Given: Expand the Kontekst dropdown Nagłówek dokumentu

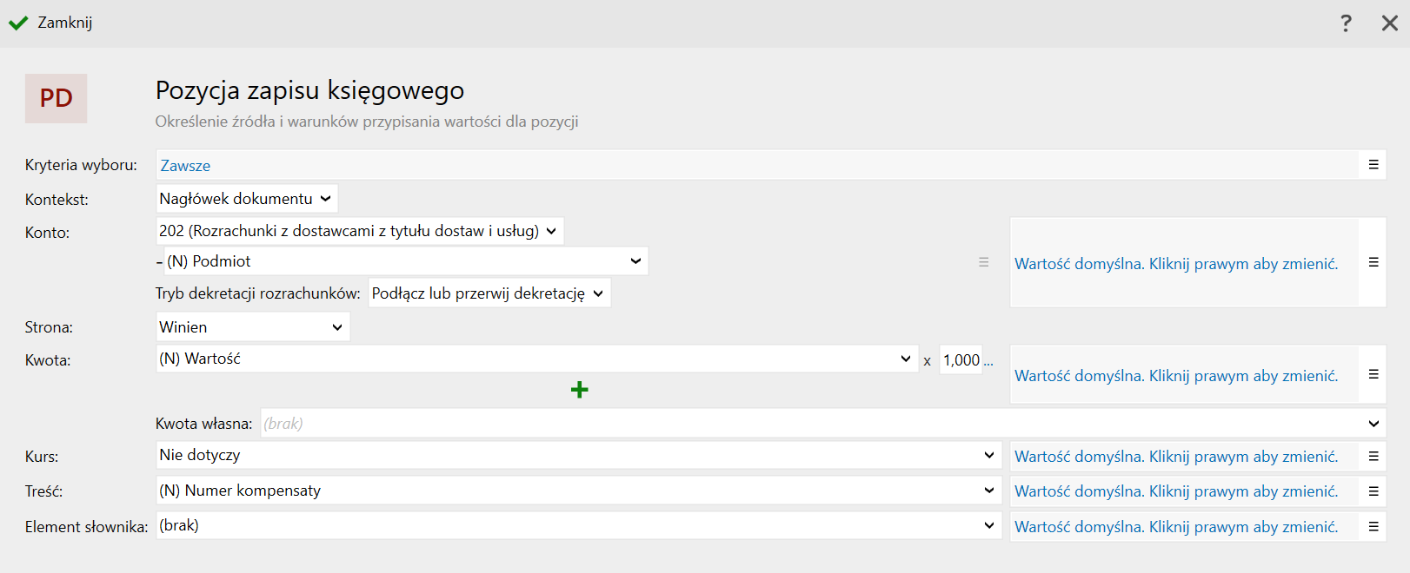Looking at the screenshot, I should [x=246, y=199].
